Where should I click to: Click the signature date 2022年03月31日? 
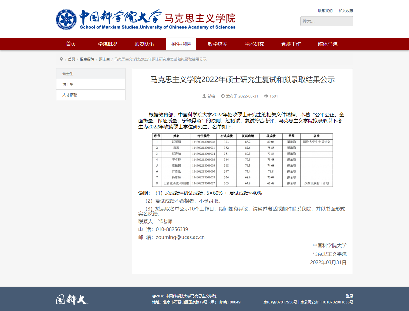(328, 262)
